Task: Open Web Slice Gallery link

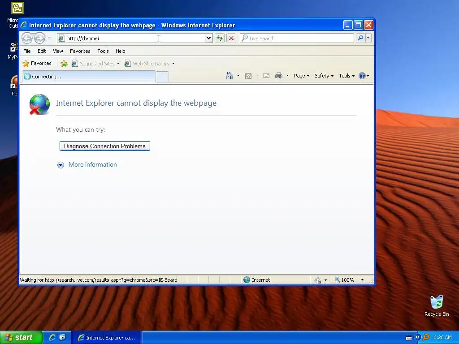Action: coord(149,64)
